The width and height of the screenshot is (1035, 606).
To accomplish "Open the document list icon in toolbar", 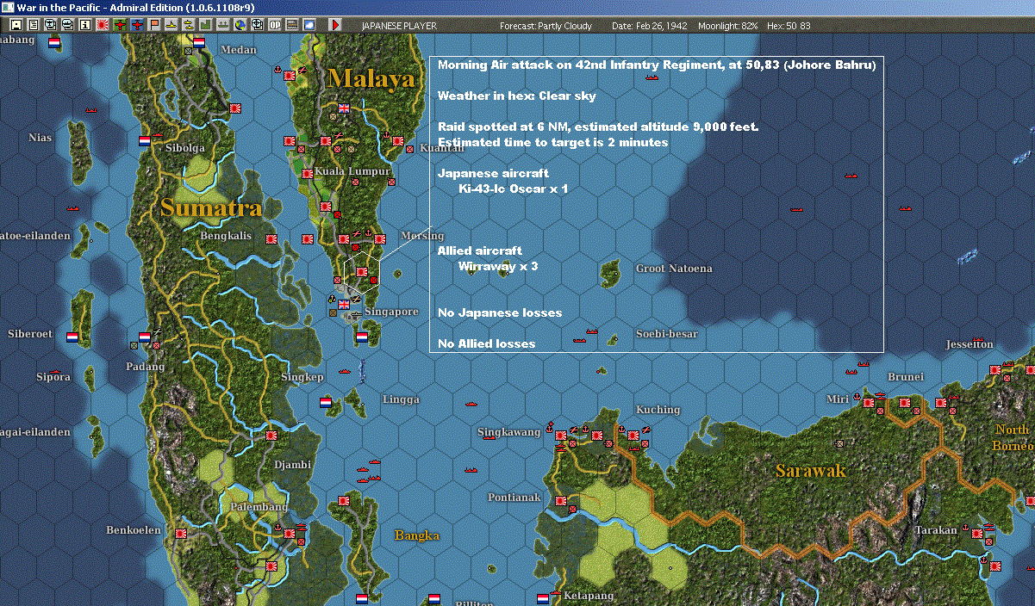I will [34, 26].
